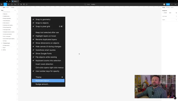
Task: Toggle Rename duplicated layers
Action: [x=48, y=39]
